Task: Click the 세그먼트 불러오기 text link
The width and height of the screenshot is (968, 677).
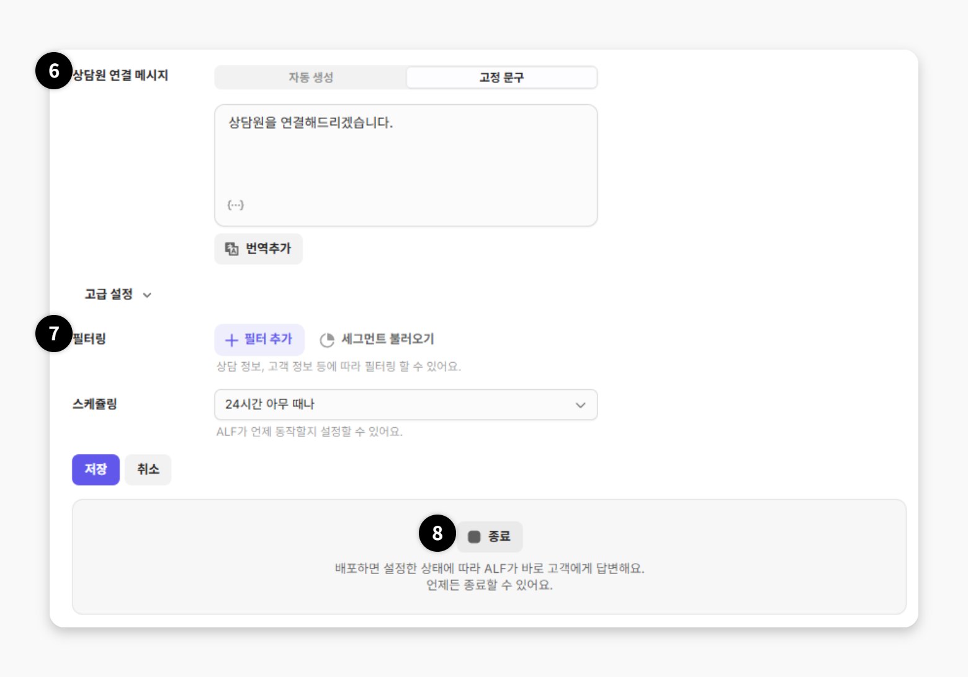Action: 388,339
